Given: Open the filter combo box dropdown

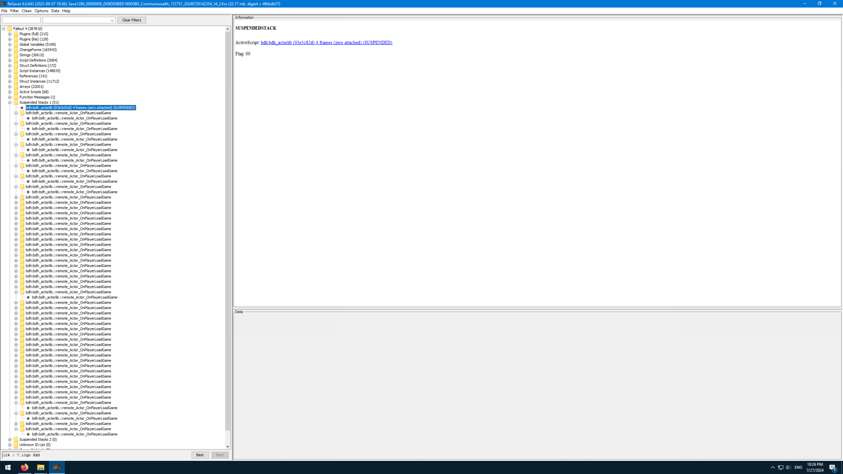Looking at the screenshot, I should pyautogui.click(x=112, y=20).
